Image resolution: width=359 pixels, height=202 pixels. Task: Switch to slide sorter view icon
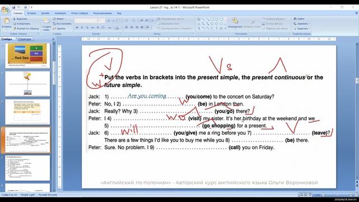(305, 195)
